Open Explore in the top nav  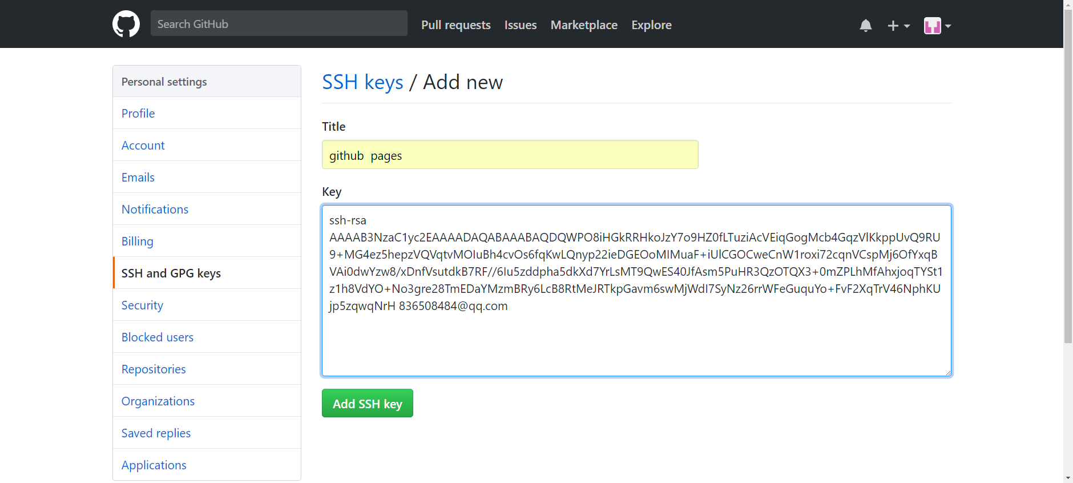(651, 25)
